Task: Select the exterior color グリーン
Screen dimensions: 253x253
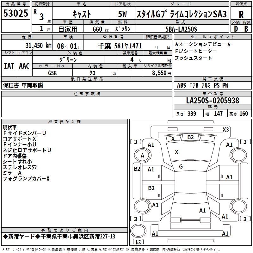Action: click(68, 60)
